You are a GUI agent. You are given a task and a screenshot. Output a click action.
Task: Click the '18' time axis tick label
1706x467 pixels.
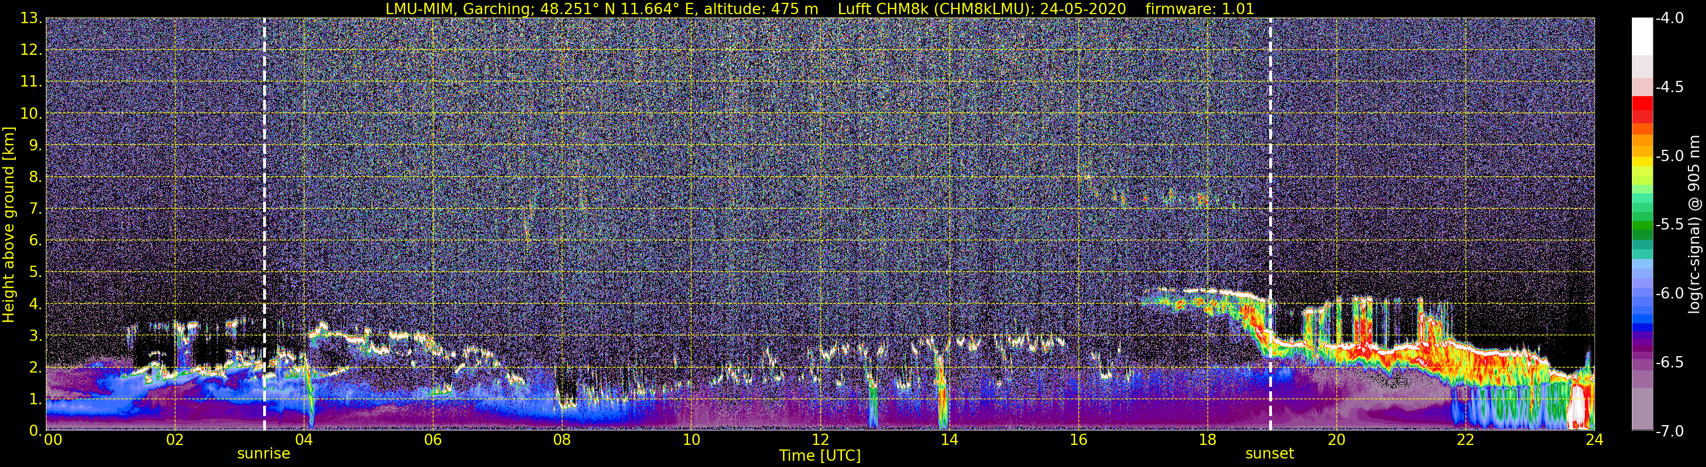(1207, 440)
